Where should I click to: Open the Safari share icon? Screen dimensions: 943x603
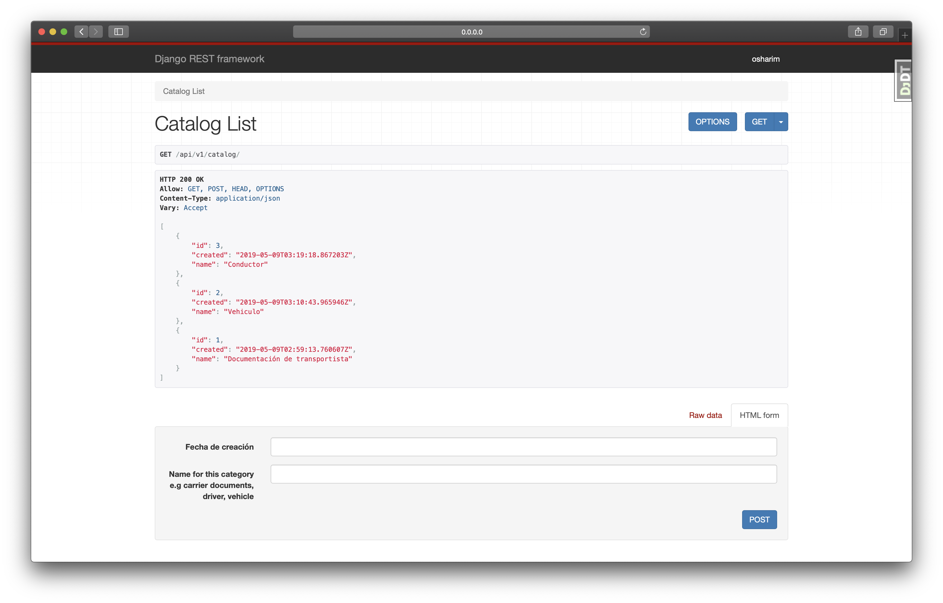(x=858, y=32)
